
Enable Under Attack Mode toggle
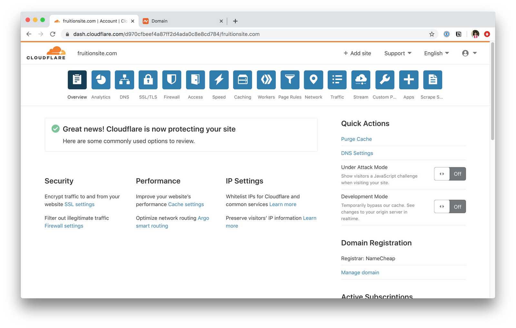450,174
